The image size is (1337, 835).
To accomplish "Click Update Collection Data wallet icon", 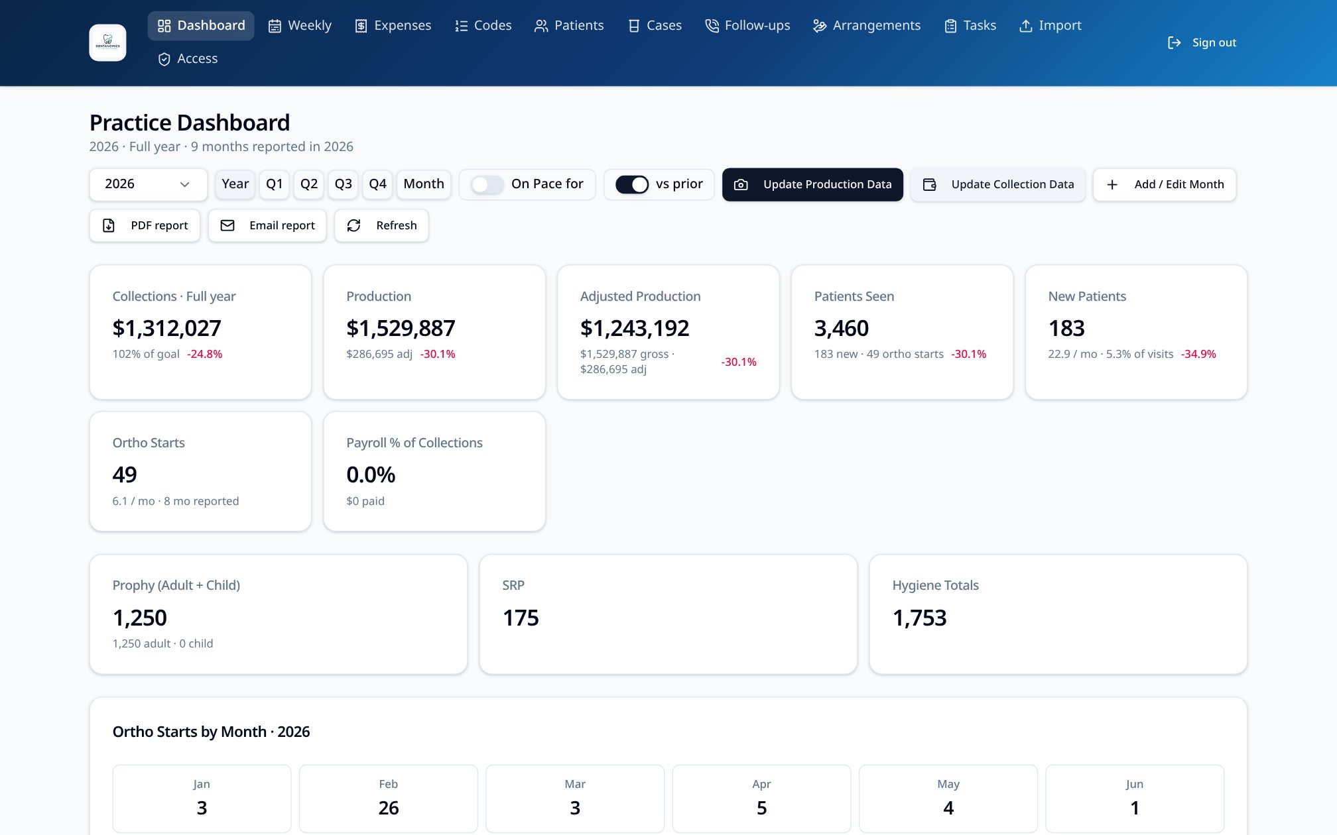I will coord(930,184).
